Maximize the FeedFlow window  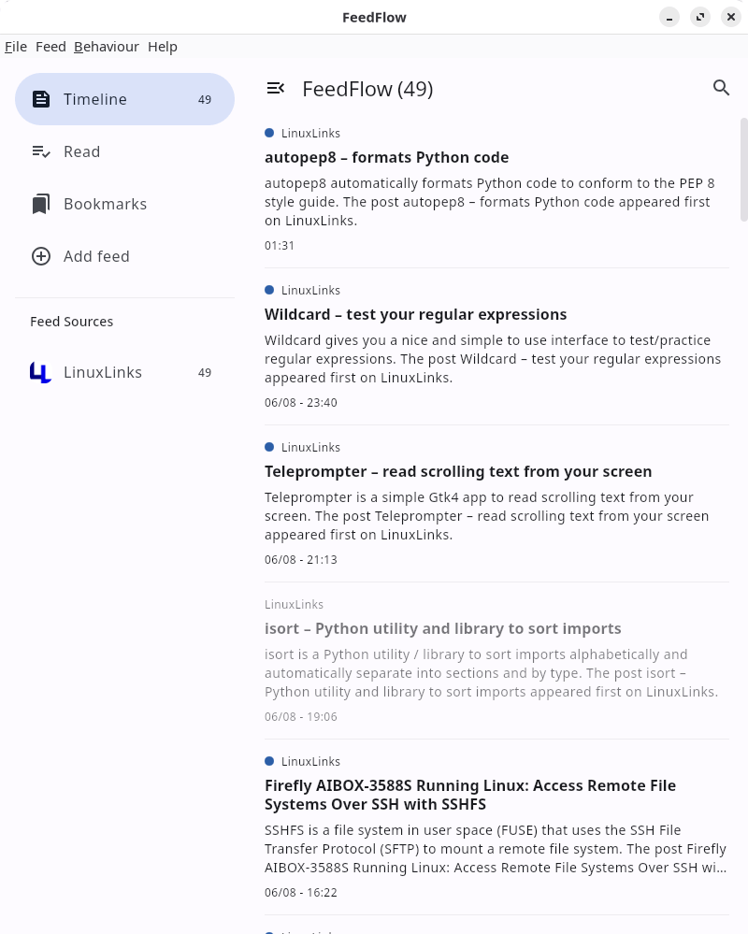700,17
